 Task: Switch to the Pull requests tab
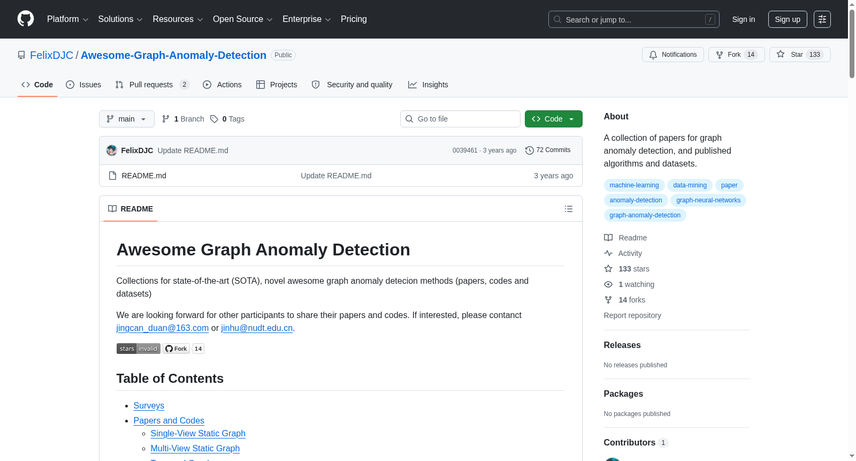click(152, 85)
